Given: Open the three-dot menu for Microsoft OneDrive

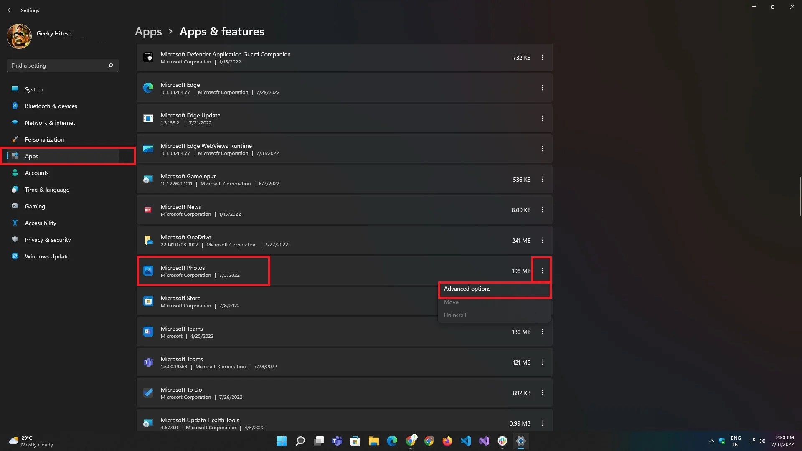Looking at the screenshot, I should click(542, 240).
